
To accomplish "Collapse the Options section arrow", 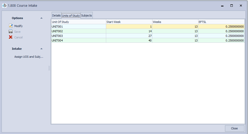I will click(x=41, y=18).
